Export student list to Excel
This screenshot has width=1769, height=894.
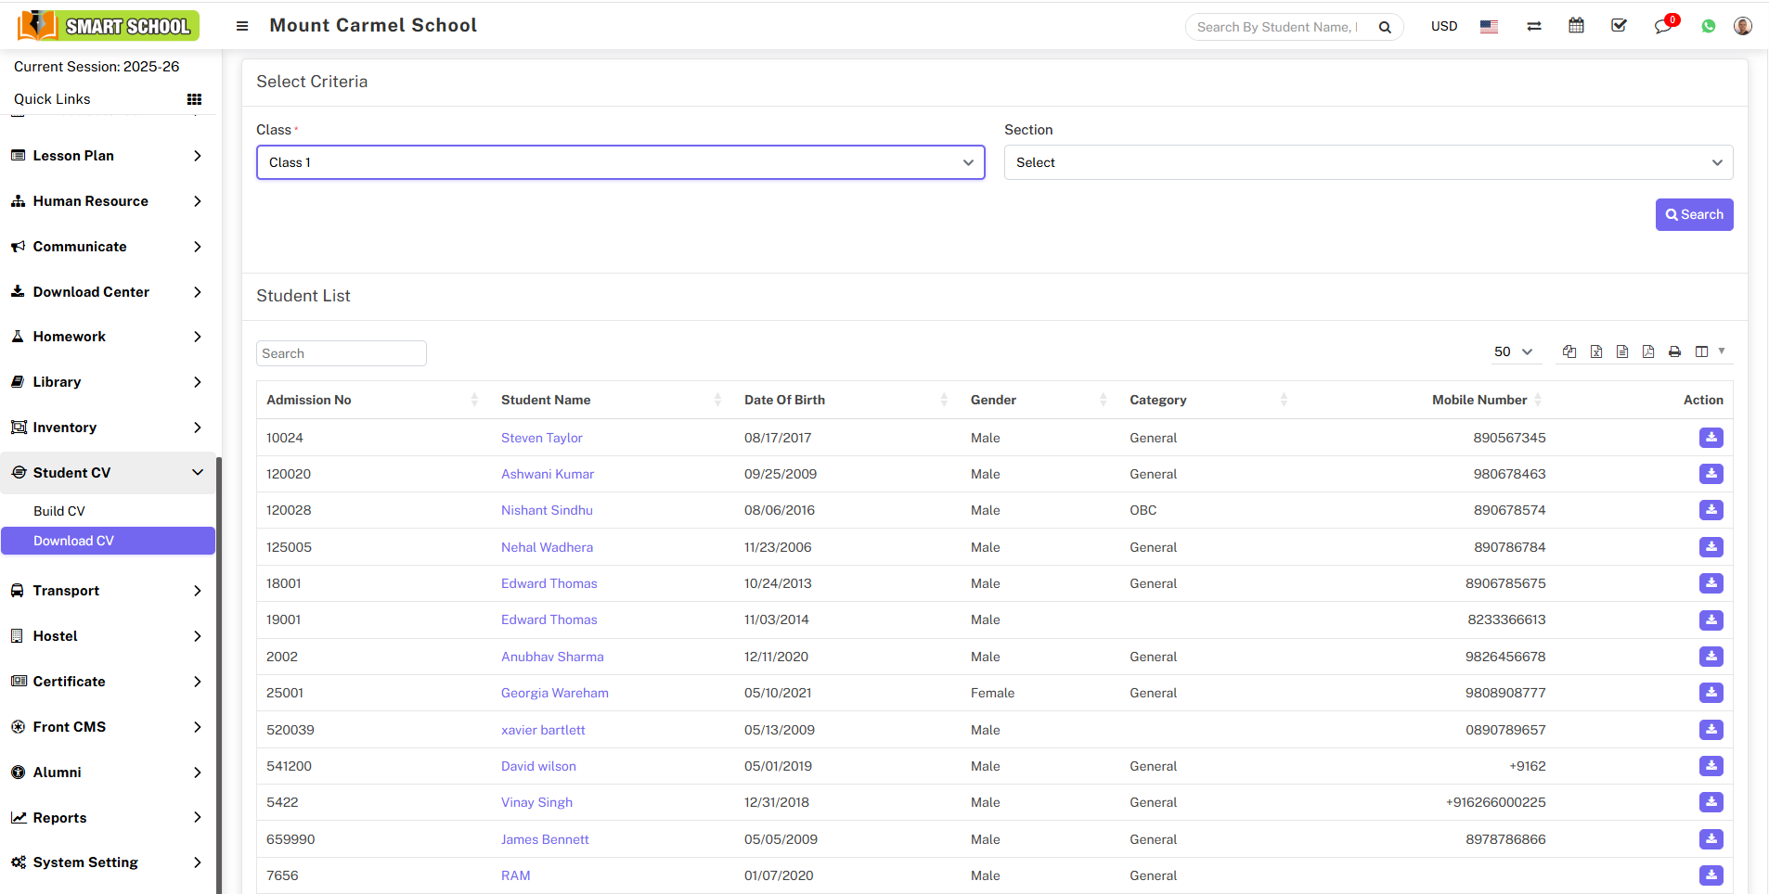click(1596, 351)
